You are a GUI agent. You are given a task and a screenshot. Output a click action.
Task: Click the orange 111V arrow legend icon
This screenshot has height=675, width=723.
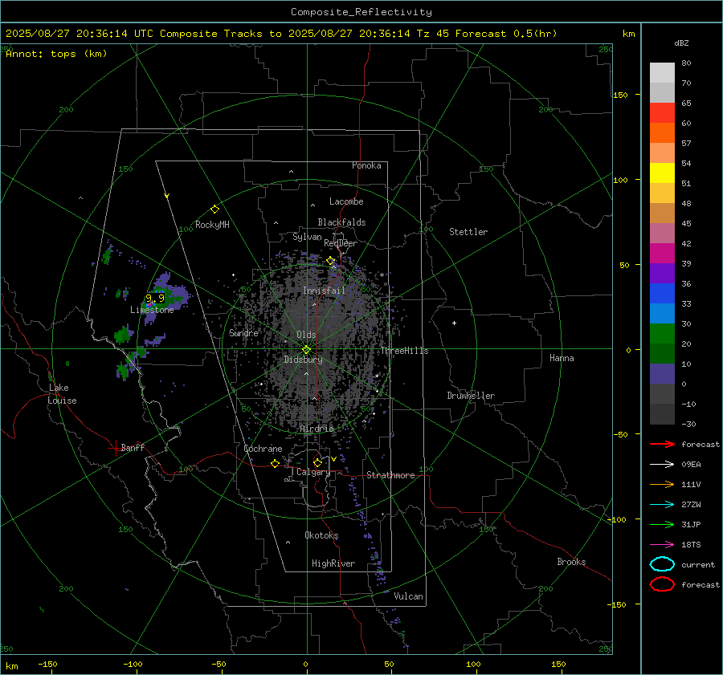click(662, 484)
